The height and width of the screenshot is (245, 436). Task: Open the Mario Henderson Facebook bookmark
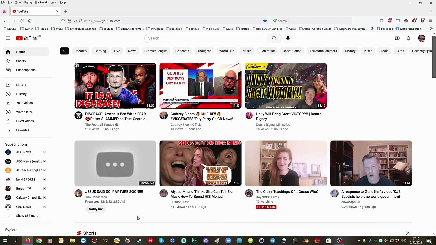(x=408, y=29)
